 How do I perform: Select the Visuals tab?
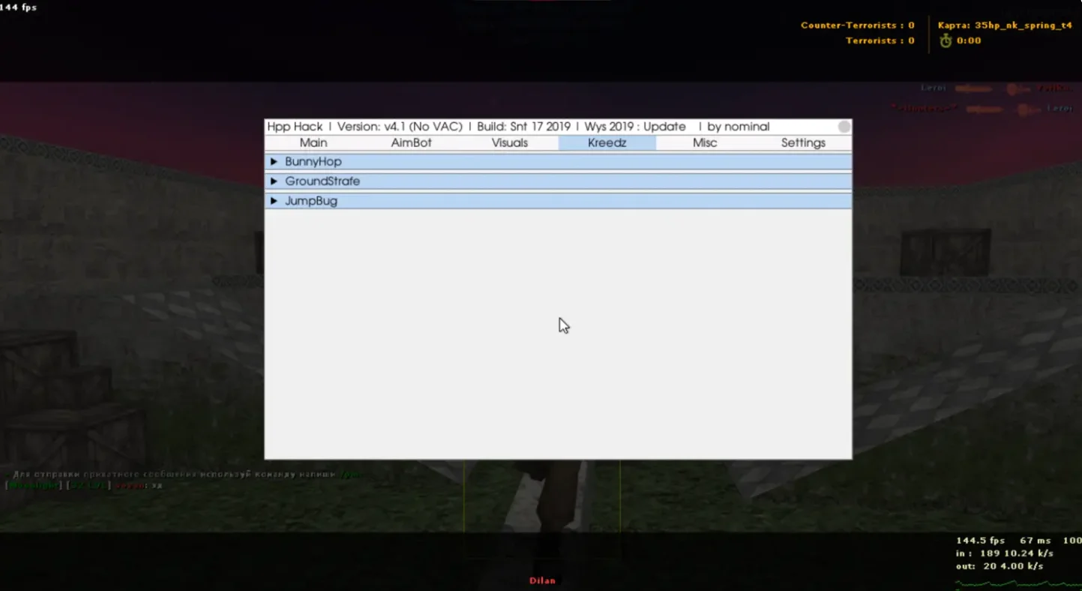pyautogui.click(x=510, y=143)
